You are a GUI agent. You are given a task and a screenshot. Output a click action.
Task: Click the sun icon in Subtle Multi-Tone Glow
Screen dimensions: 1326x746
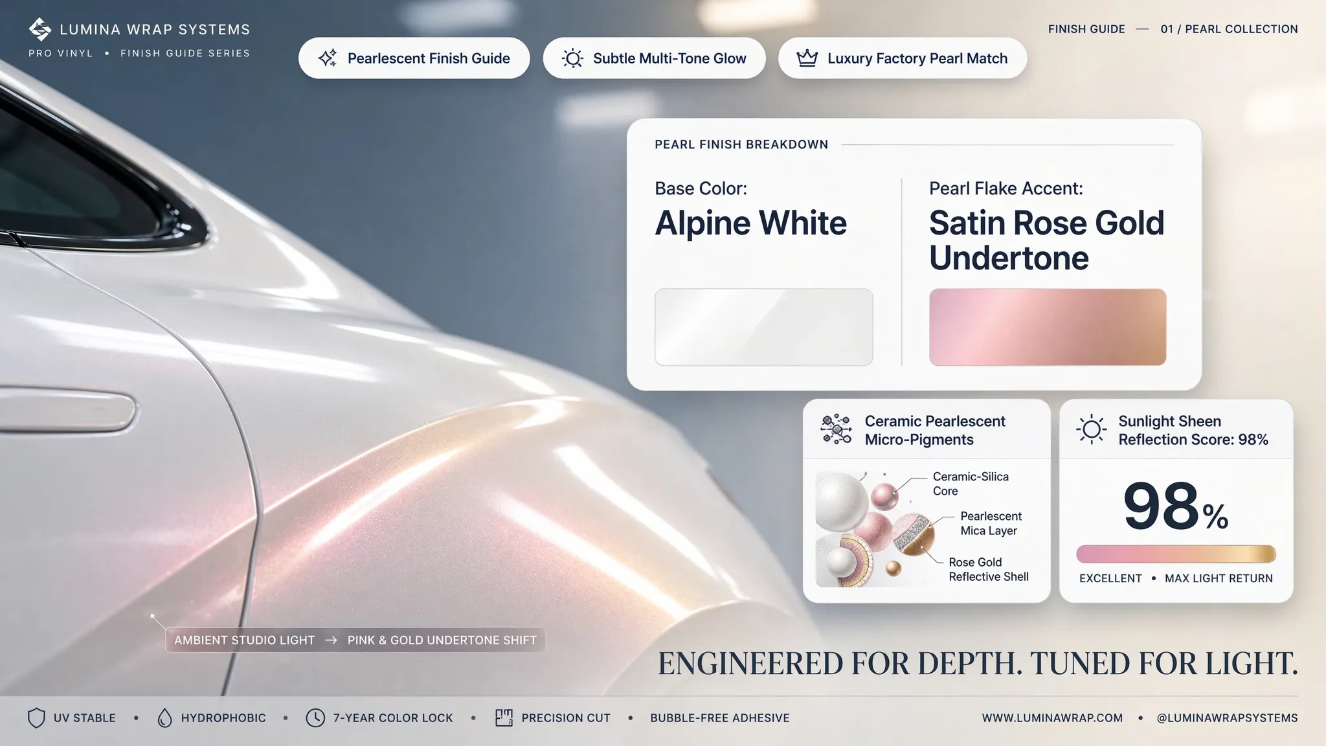coord(572,58)
